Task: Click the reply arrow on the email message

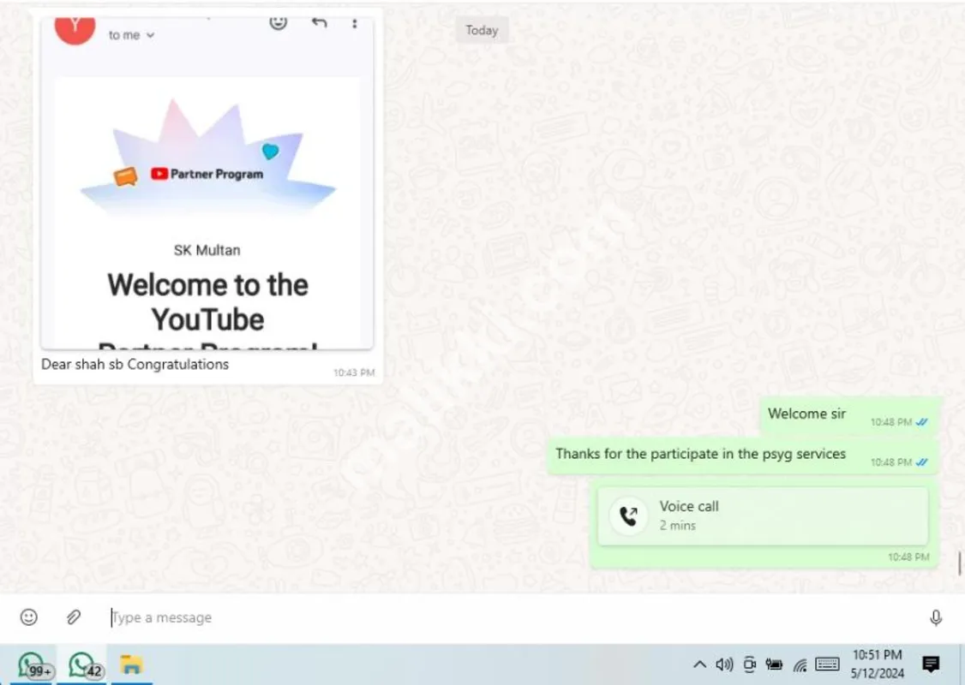Action: click(318, 23)
